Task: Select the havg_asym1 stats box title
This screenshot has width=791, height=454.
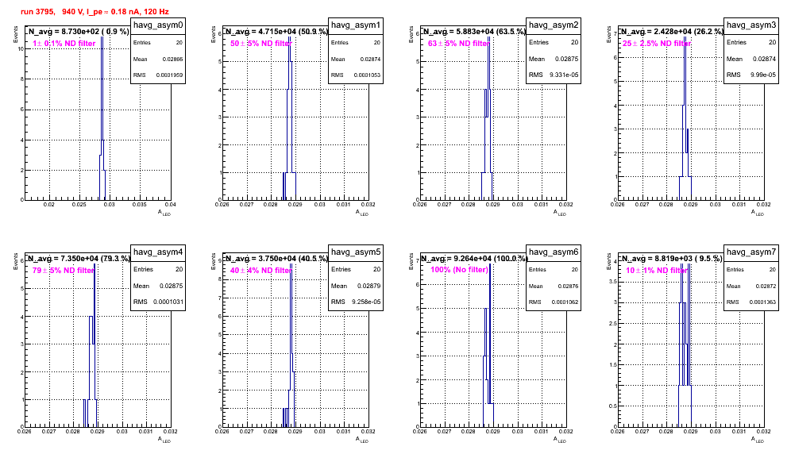Action: pos(356,25)
